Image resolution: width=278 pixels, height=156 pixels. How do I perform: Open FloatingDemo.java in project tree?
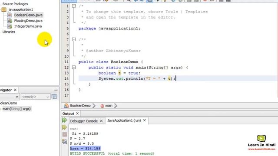[28, 21]
